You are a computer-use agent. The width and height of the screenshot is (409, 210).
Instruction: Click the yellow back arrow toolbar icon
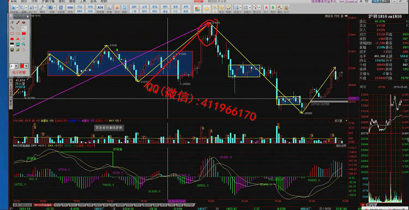pyautogui.click(x=207, y=9)
